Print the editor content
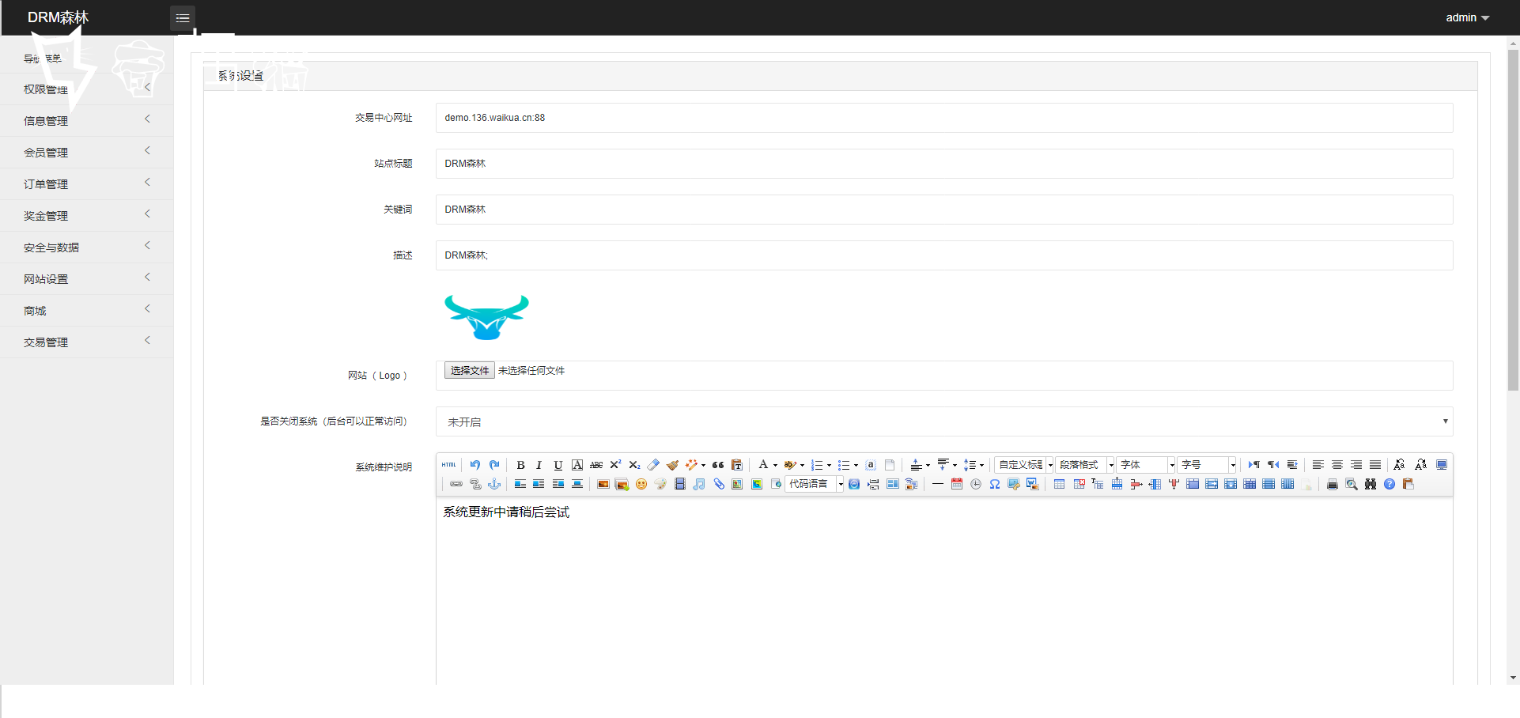 click(x=1333, y=484)
